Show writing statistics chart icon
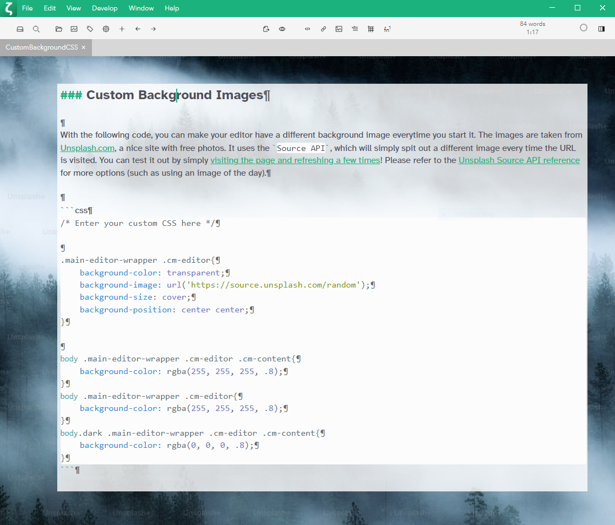Image resolution: width=615 pixels, height=525 pixels. (74, 29)
